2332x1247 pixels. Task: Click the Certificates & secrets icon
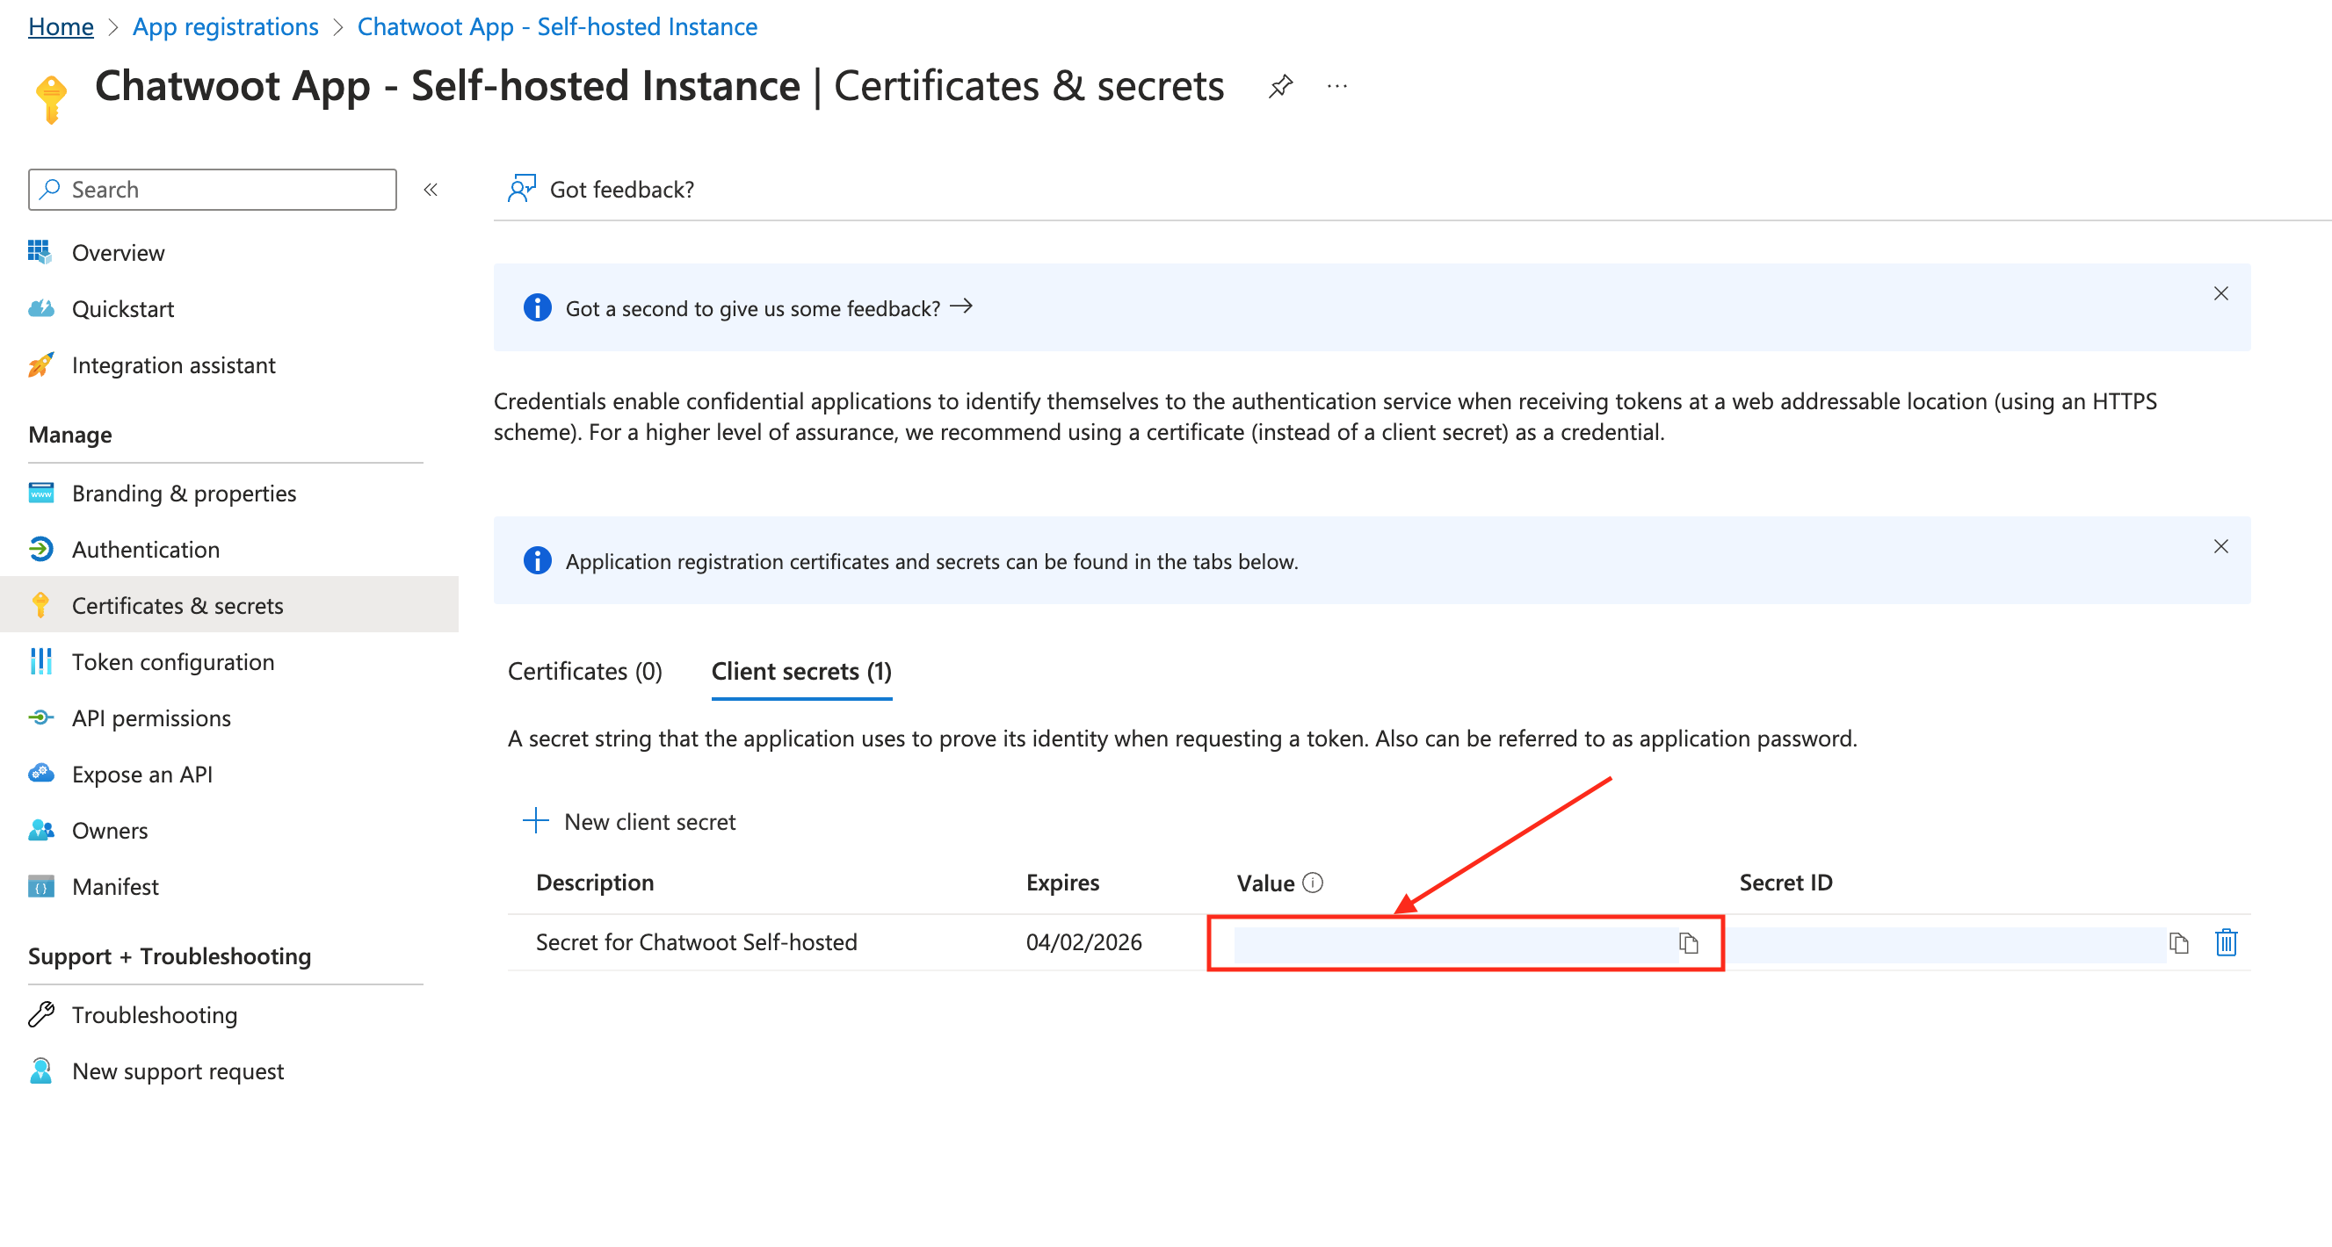coord(40,604)
